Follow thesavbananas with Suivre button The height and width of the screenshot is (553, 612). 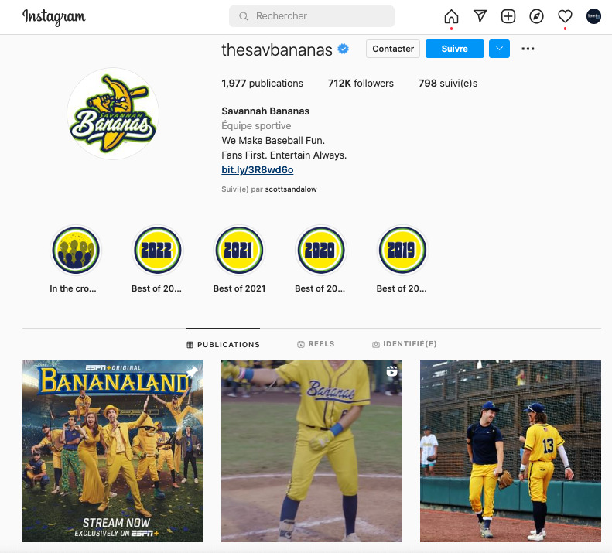tap(455, 49)
